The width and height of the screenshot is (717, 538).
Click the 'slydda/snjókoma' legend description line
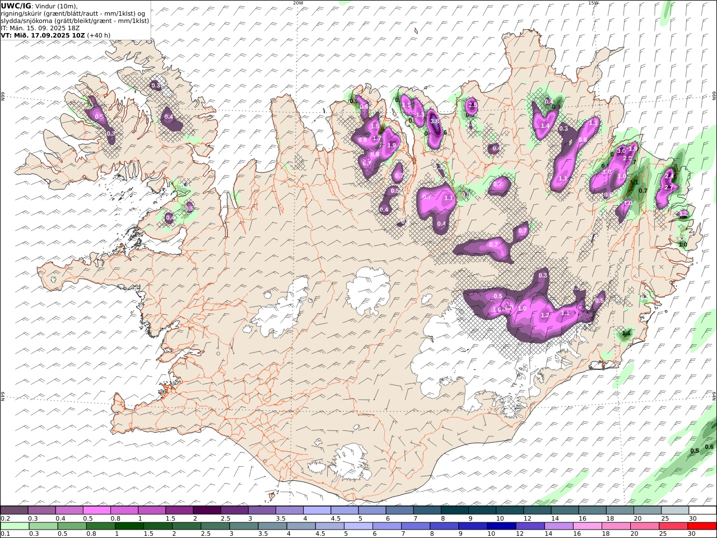coord(75,20)
